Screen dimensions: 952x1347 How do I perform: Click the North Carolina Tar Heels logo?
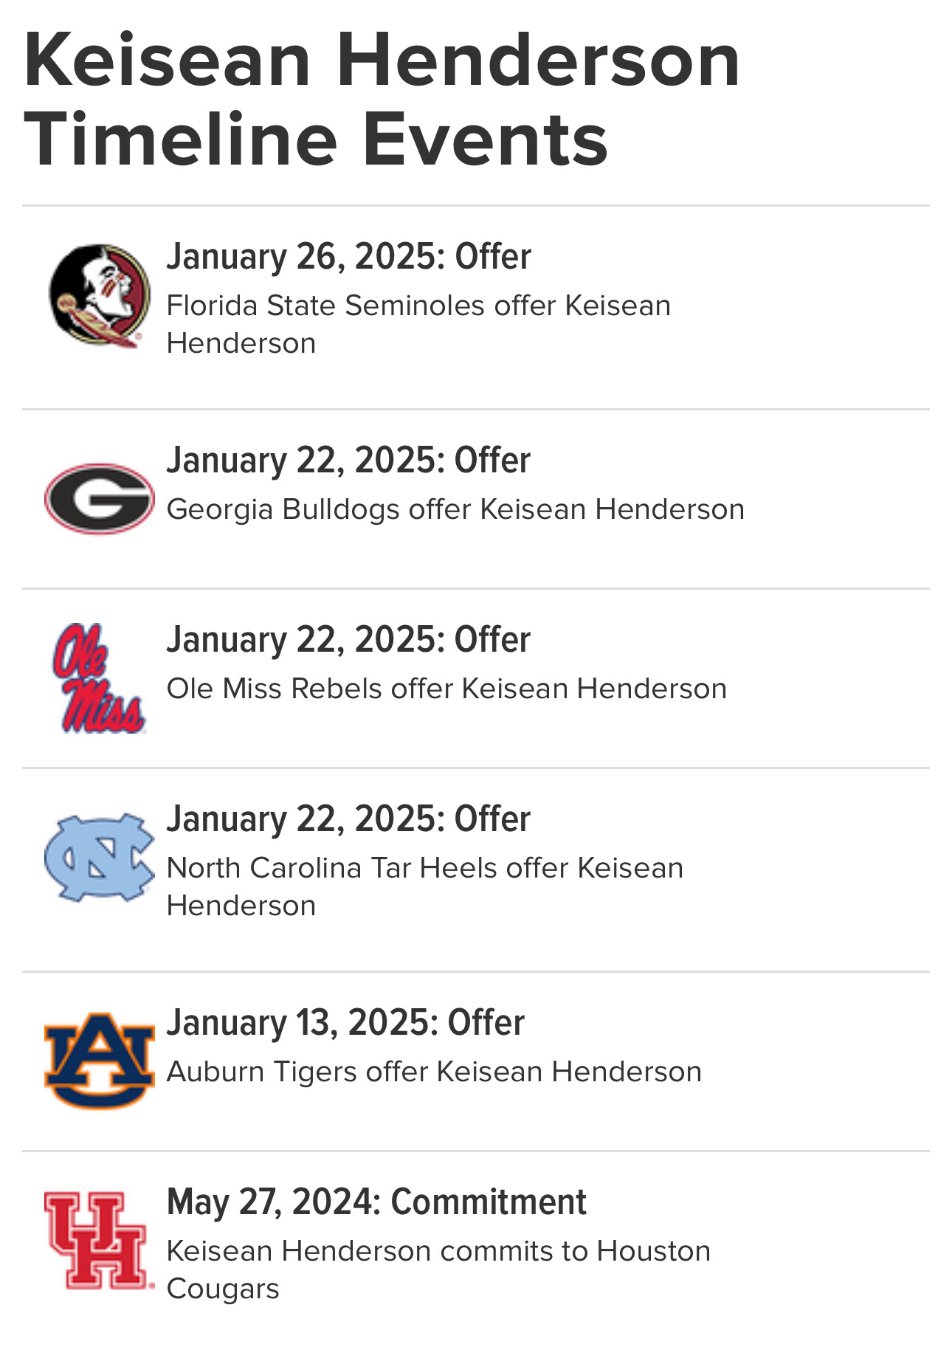(100, 858)
